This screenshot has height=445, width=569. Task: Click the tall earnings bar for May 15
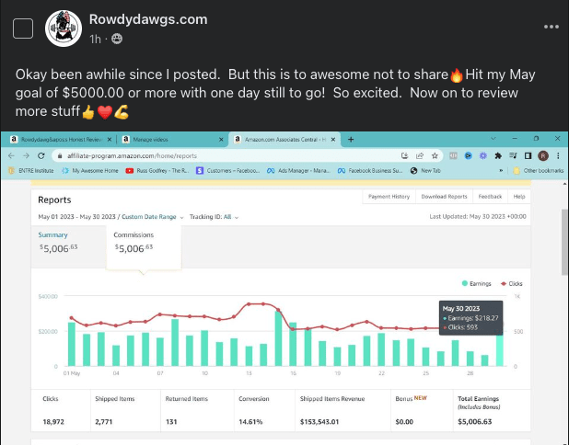tap(278, 338)
